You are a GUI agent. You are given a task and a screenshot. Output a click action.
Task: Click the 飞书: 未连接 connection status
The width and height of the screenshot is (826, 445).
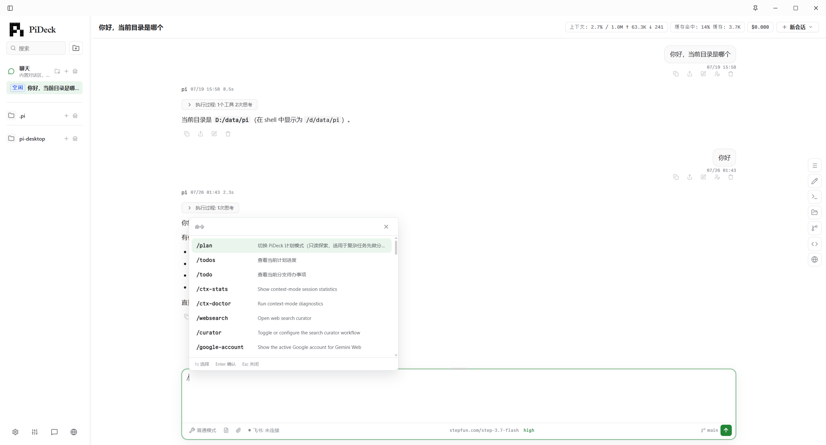tap(264, 430)
